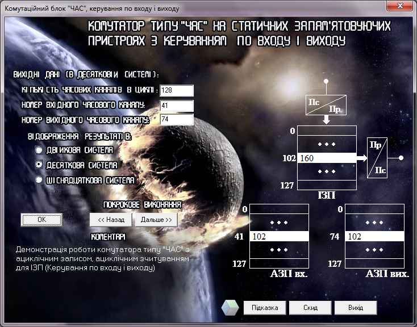Click the Покрокове виконання heading
Screen dimensions: 417x327
click(x=142, y=205)
